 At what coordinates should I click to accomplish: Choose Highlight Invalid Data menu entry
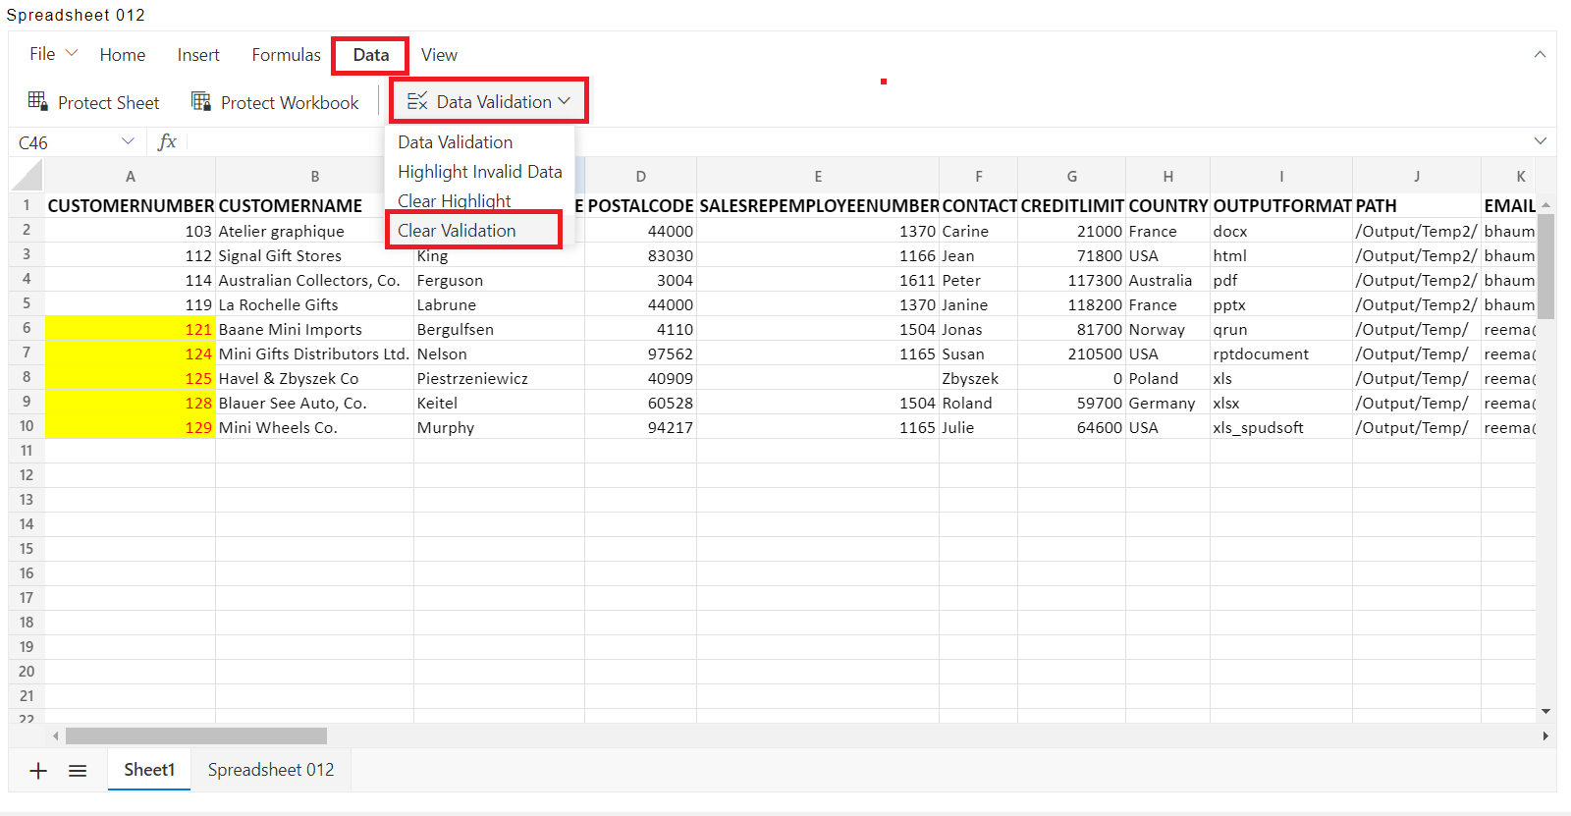(x=480, y=172)
